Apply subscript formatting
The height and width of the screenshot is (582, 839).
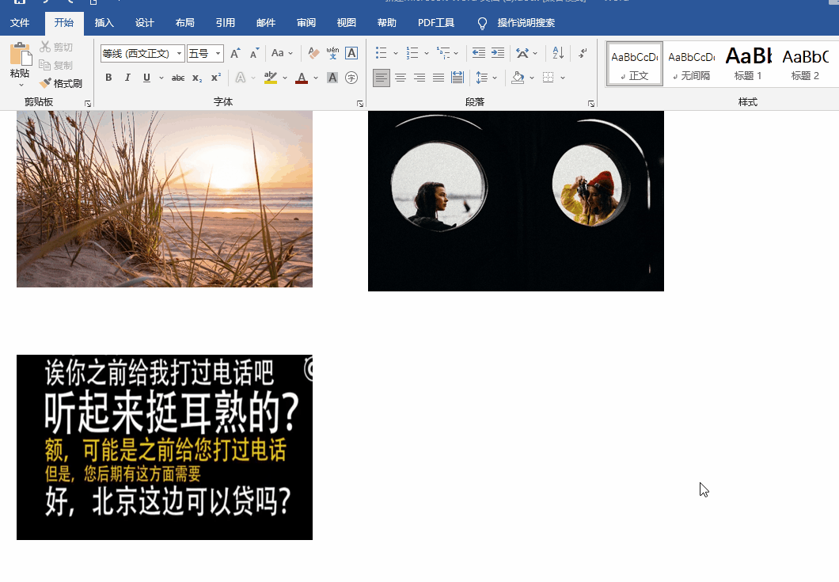197,78
